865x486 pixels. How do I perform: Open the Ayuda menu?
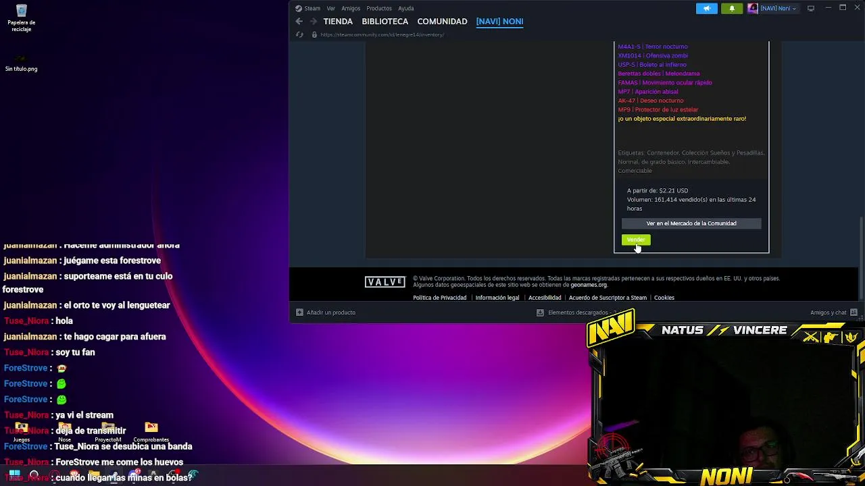pyautogui.click(x=406, y=8)
